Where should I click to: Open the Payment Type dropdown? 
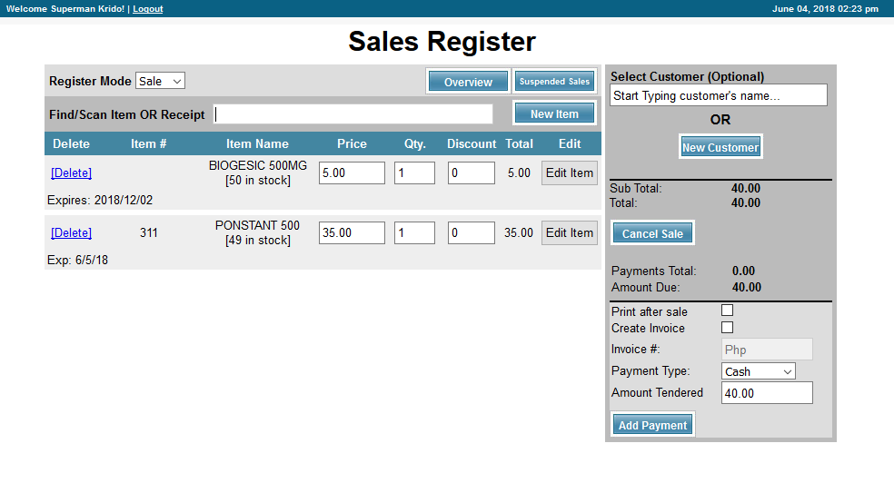(759, 371)
